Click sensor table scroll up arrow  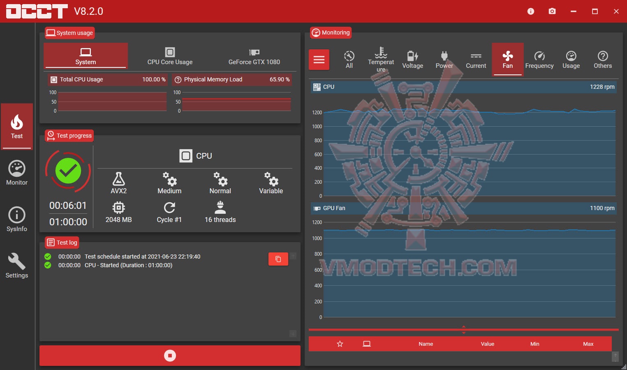(615, 356)
